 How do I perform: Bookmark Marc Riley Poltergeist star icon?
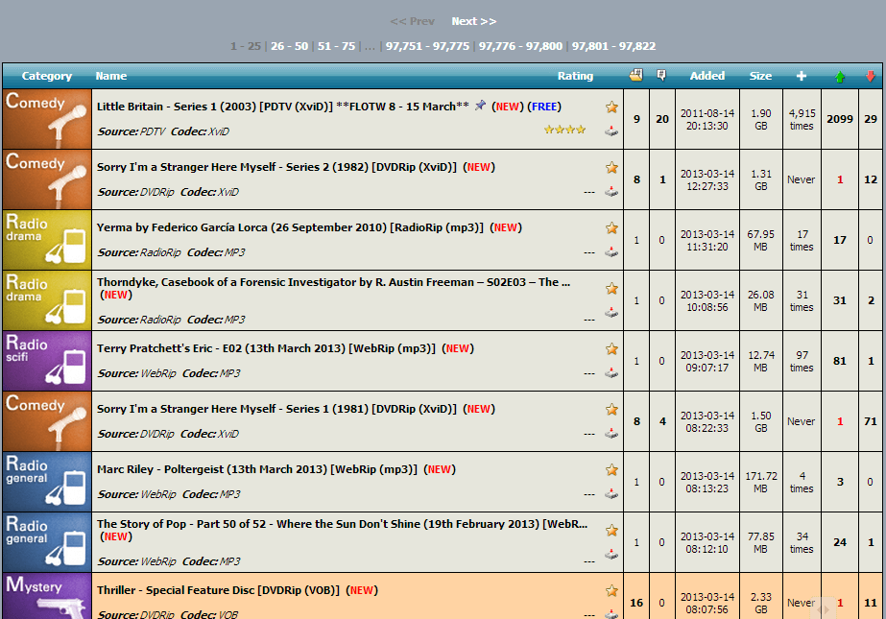(x=611, y=469)
